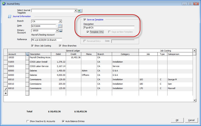Image resolution: width=201 pixels, height=126 pixels.
Task: Click the book icon in the Account column header
Action: pos(28,54)
